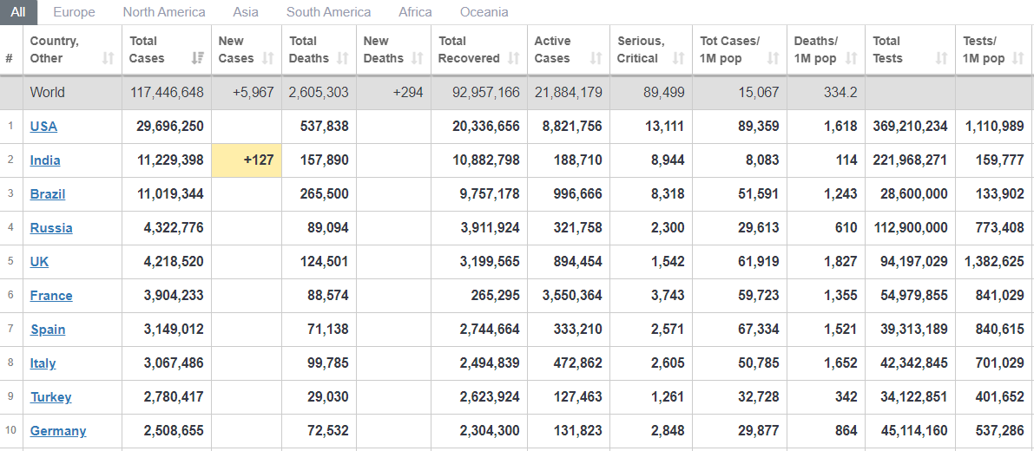Sort by Total Deaths arrows icon

click(342, 59)
